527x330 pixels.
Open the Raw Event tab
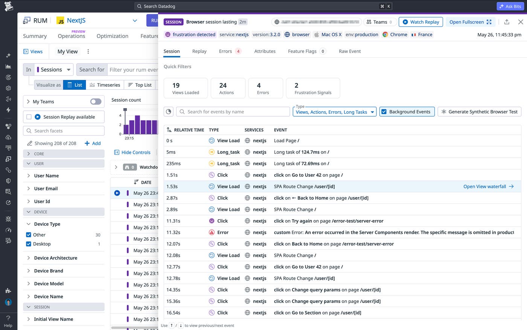[350, 51]
